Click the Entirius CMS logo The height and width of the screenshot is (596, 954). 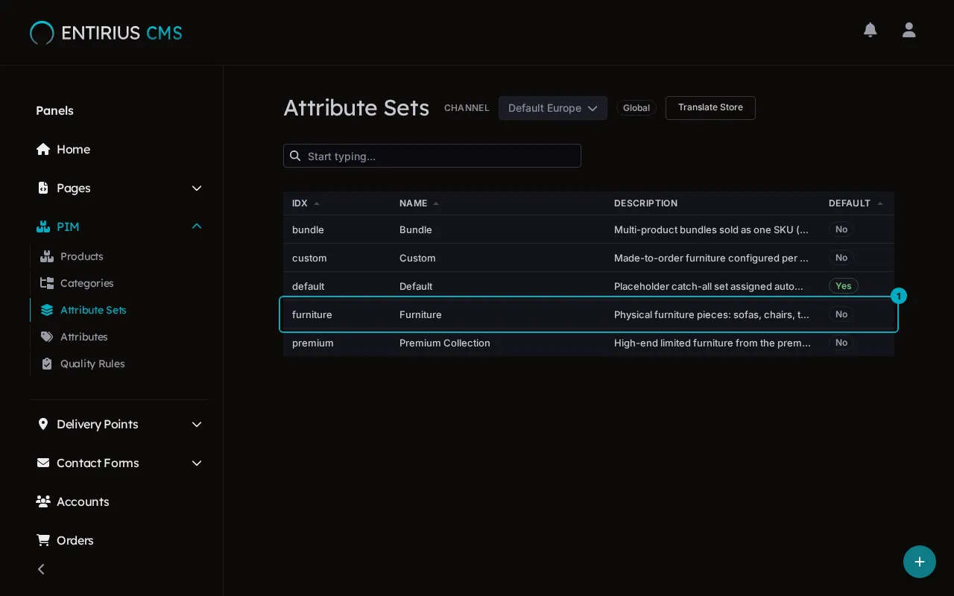[106, 33]
